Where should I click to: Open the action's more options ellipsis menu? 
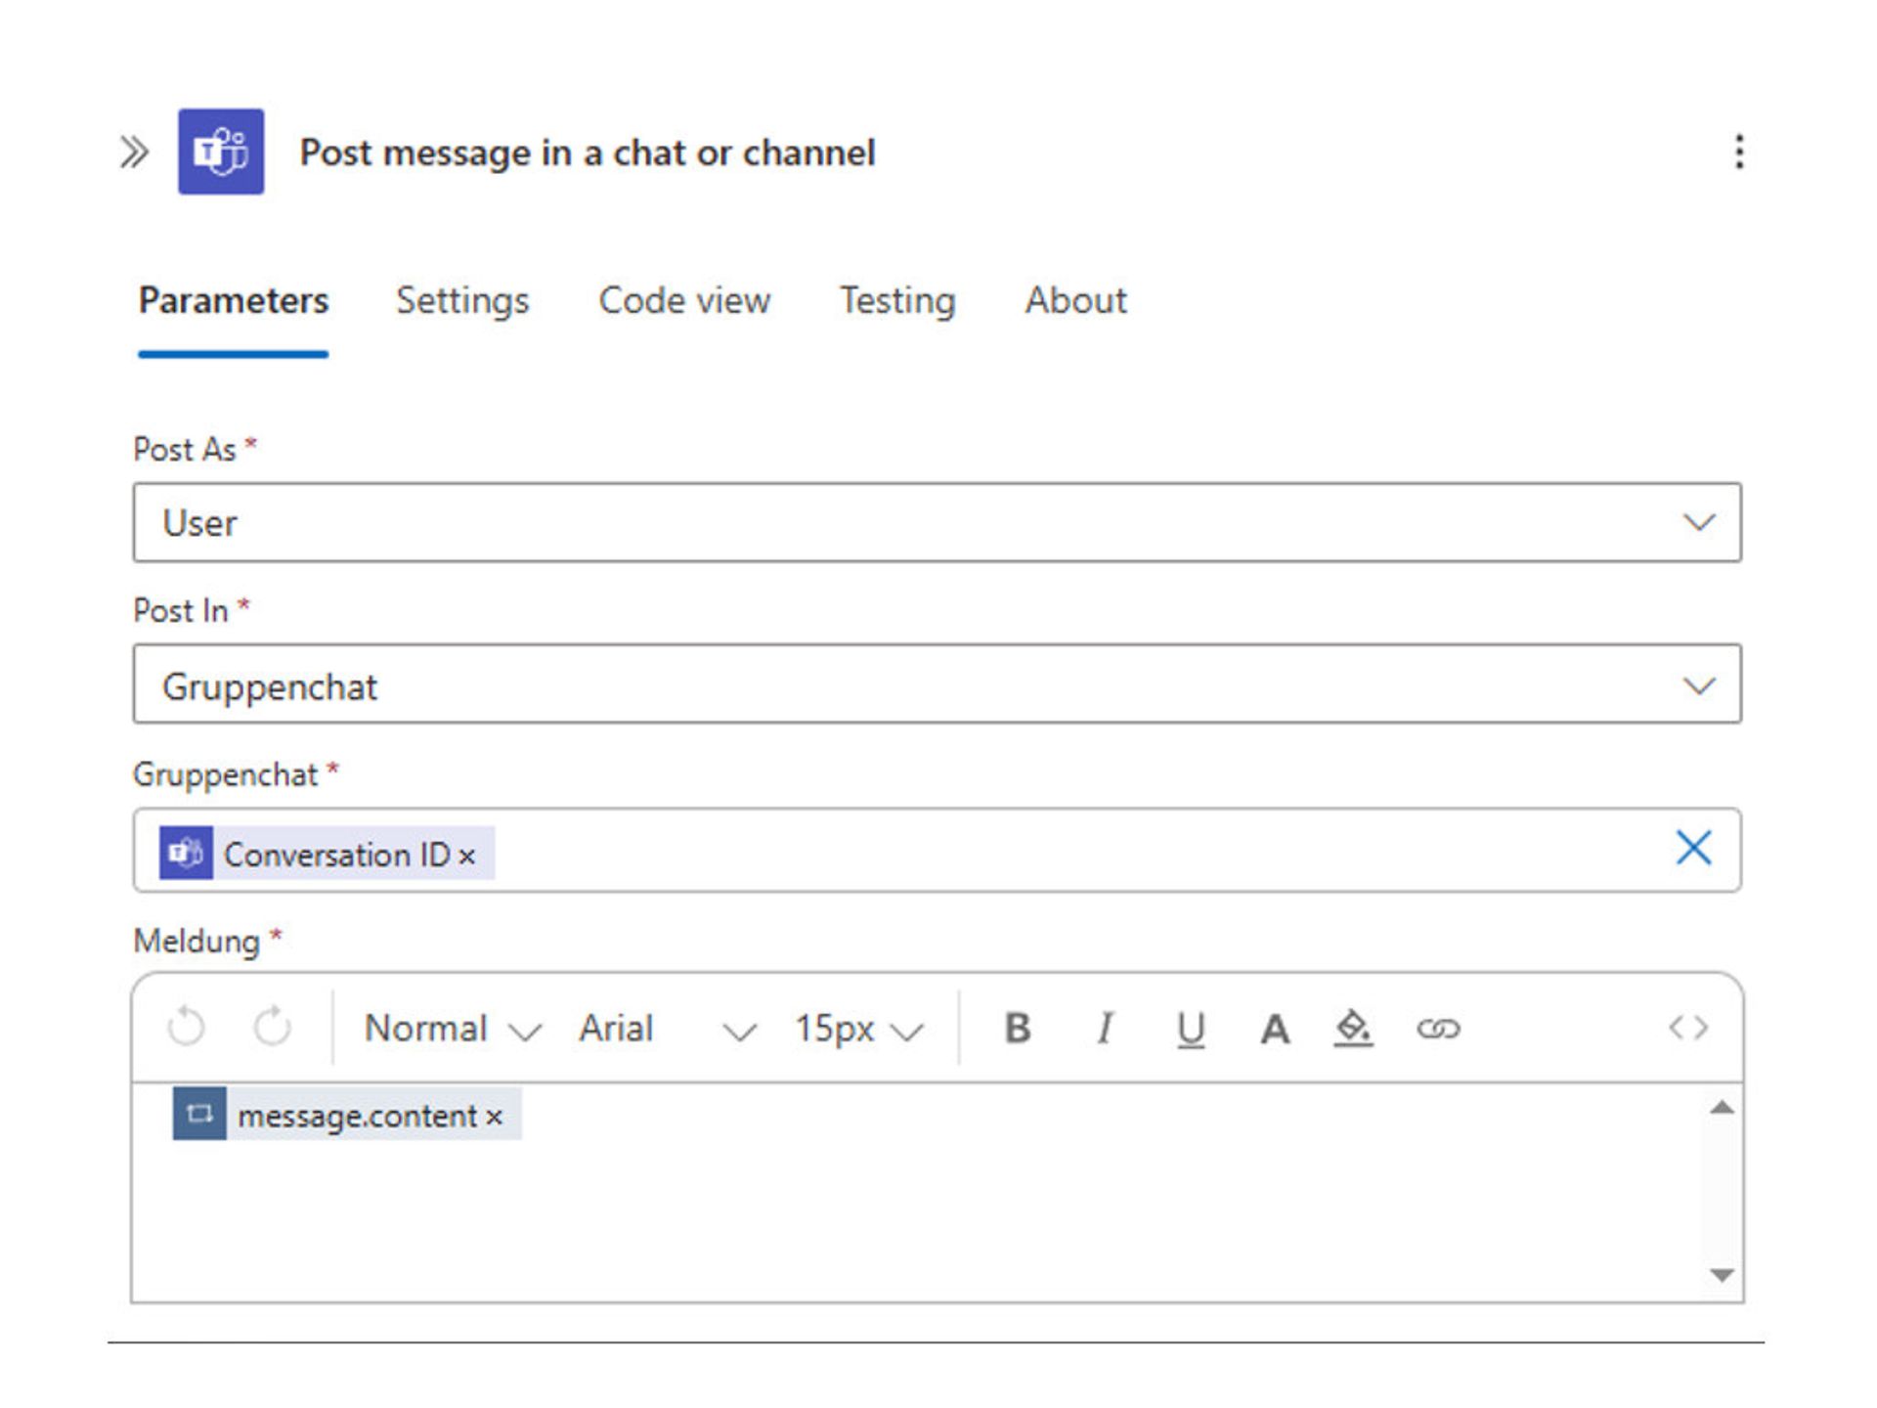pos(1738,153)
